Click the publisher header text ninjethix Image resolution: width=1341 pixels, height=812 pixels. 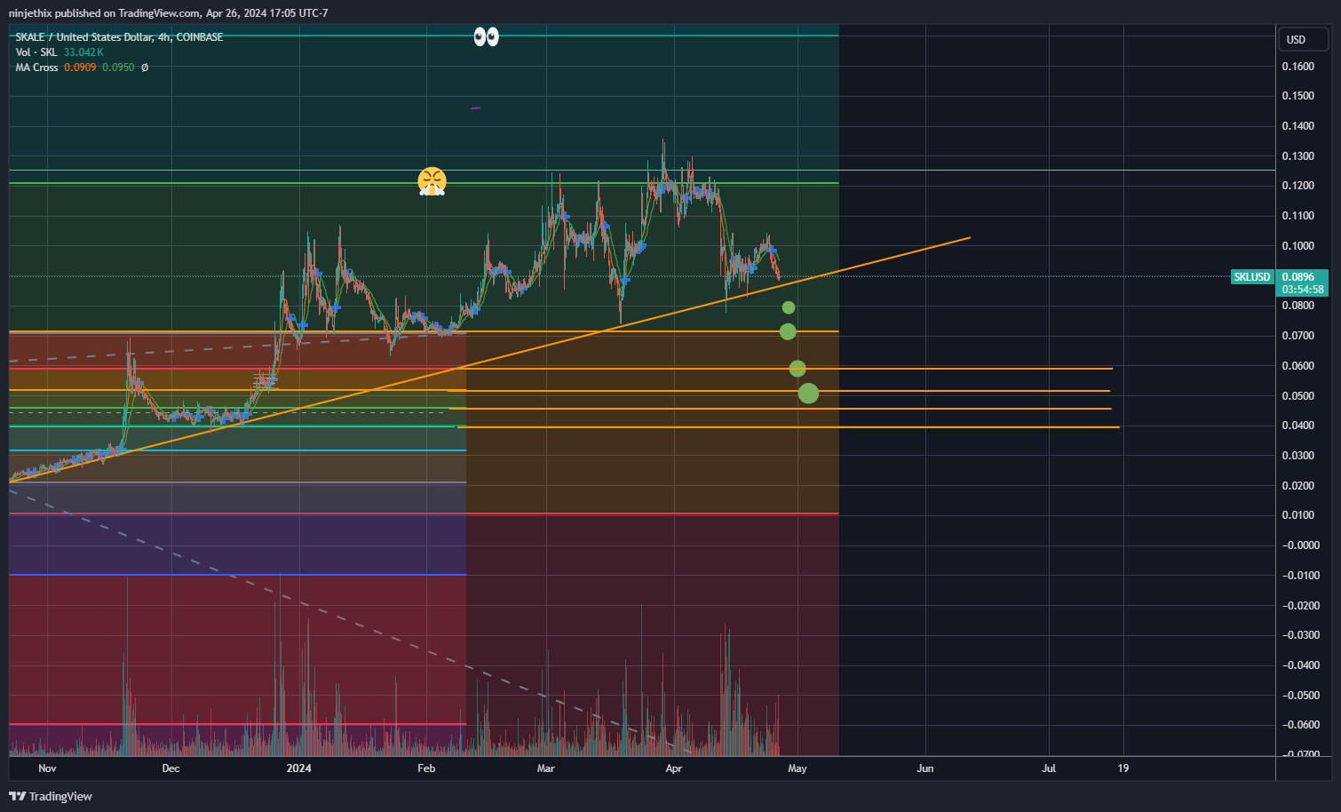pyautogui.click(x=30, y=13)
